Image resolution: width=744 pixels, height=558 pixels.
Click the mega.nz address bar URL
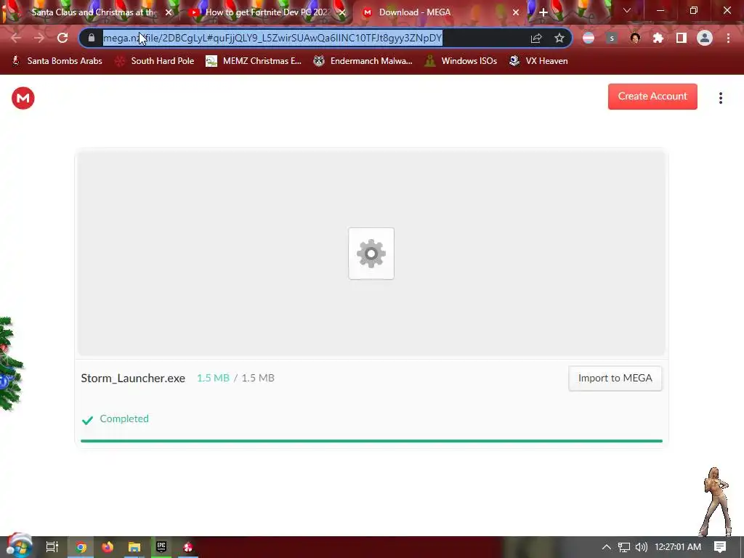272,38
